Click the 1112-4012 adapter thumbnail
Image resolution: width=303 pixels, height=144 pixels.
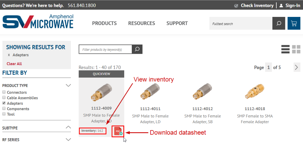tap(202, 92)
